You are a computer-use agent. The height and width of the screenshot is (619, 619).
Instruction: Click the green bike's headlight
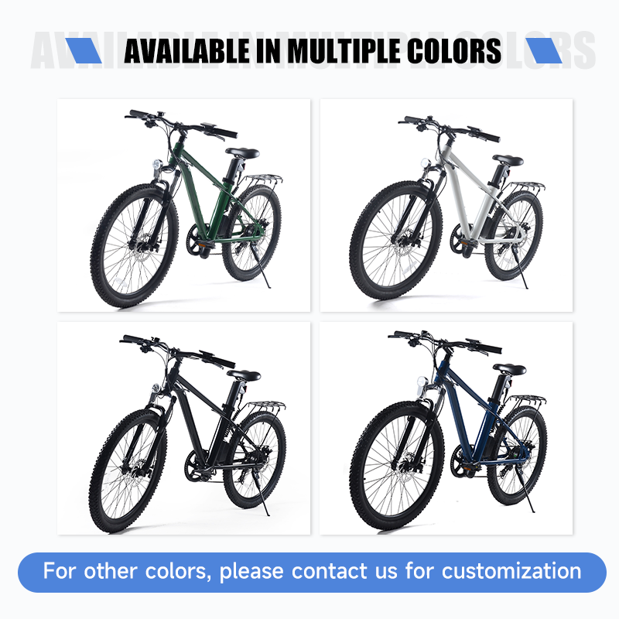158,164
